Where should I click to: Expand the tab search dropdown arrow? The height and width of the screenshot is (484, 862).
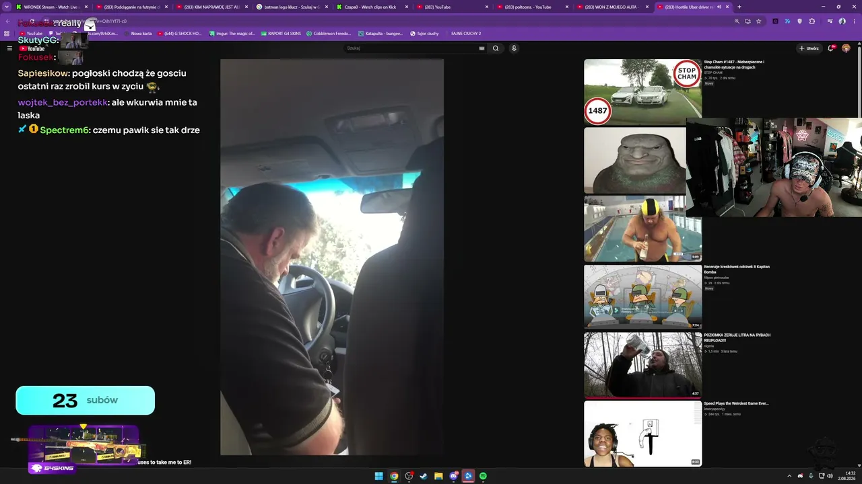tap(7, 7)
